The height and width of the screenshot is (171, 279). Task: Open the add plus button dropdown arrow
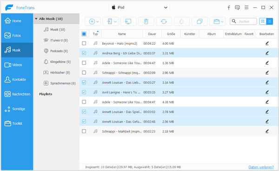pos(98,22)
